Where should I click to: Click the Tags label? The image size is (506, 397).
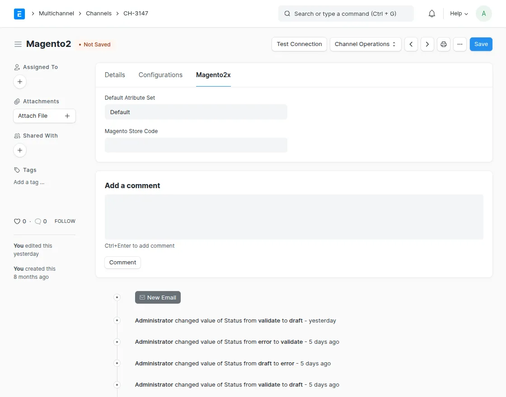click(x=30, y=170)
